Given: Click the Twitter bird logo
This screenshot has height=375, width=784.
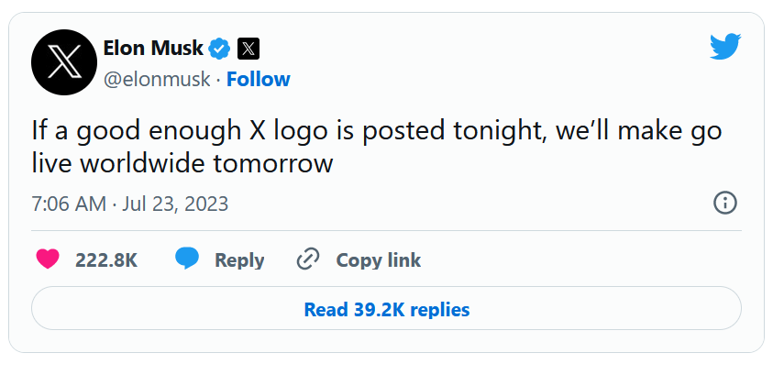Looking at the screenshot, I should pos(724,46).
